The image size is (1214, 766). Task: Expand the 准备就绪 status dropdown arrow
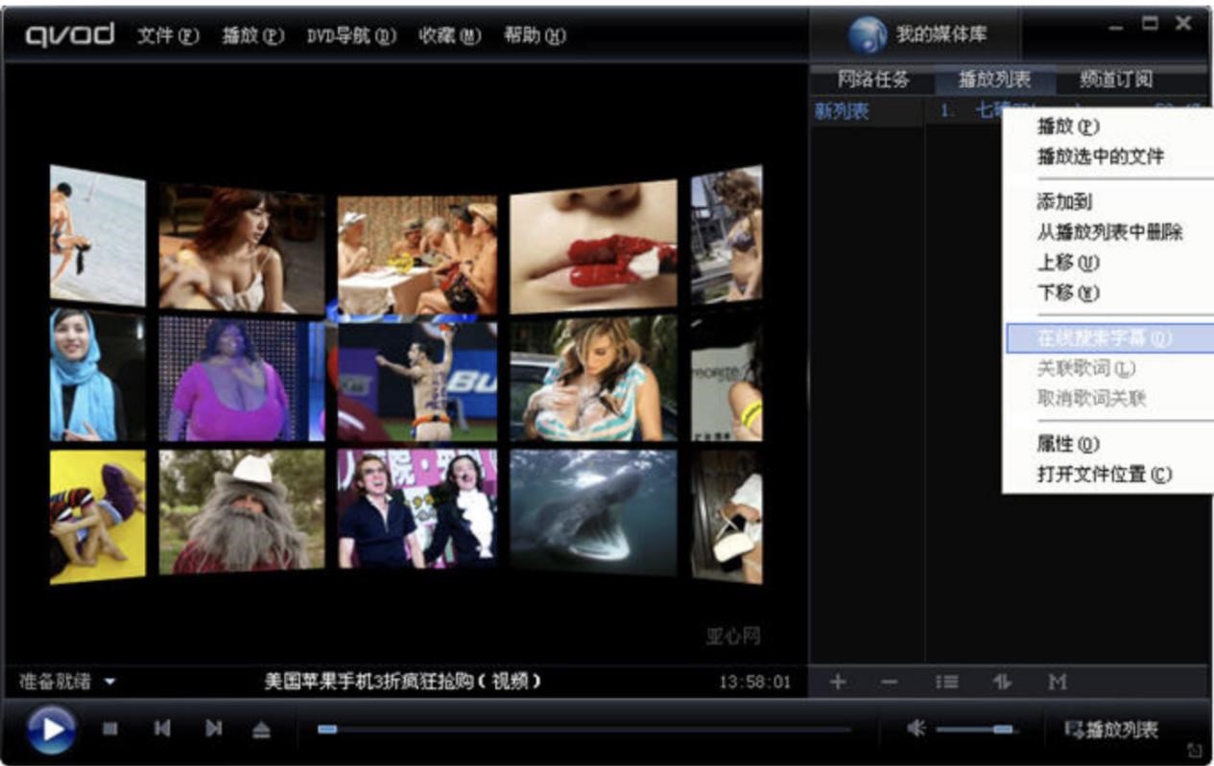pyautogui.click(x=109, y=683)
